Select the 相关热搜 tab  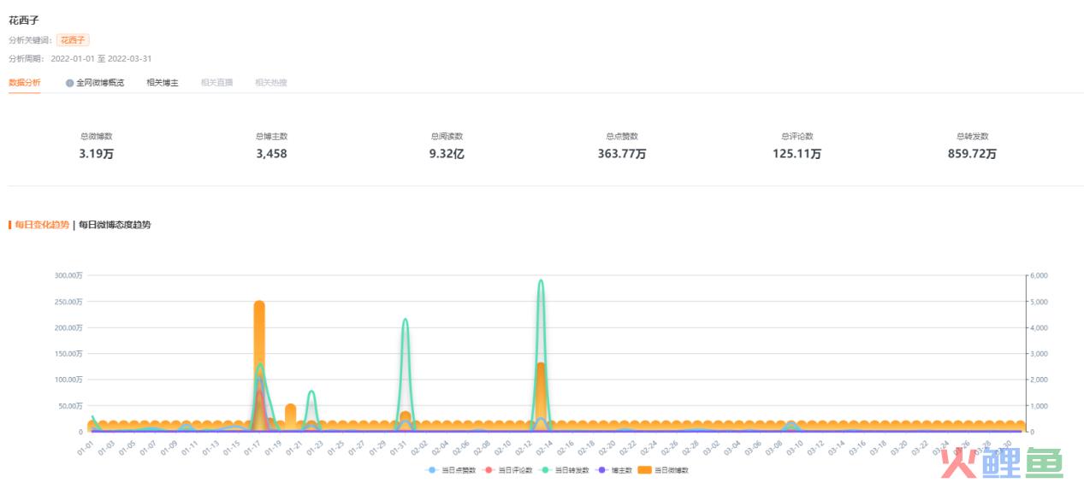tap(271, 83)
